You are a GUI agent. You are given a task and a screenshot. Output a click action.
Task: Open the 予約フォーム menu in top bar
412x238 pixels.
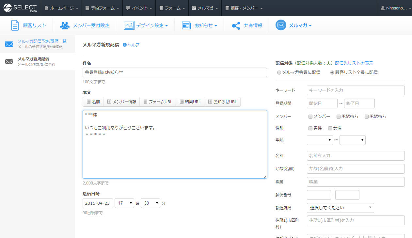[102, 8]
